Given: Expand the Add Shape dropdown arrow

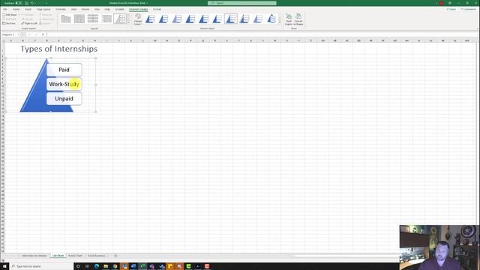Looking at the screenshot, I should pos(19,15).
